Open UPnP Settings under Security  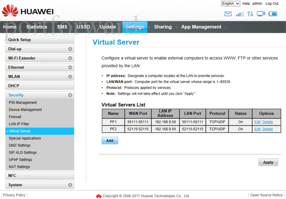(20, 160)
